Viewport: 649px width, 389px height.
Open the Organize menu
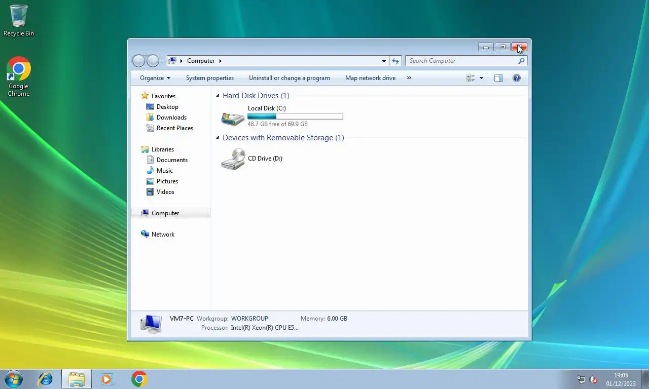[155, 78]
